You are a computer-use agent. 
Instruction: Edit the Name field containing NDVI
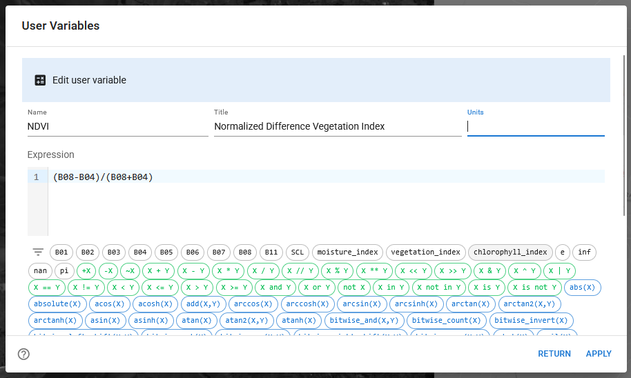[x=118, y=126]
